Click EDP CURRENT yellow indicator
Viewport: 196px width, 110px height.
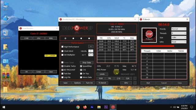coord(51,56)
